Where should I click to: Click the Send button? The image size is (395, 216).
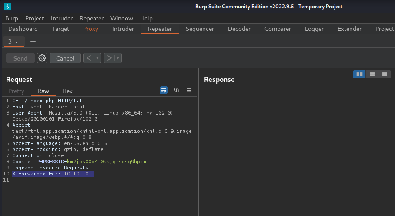coord(20,58)
